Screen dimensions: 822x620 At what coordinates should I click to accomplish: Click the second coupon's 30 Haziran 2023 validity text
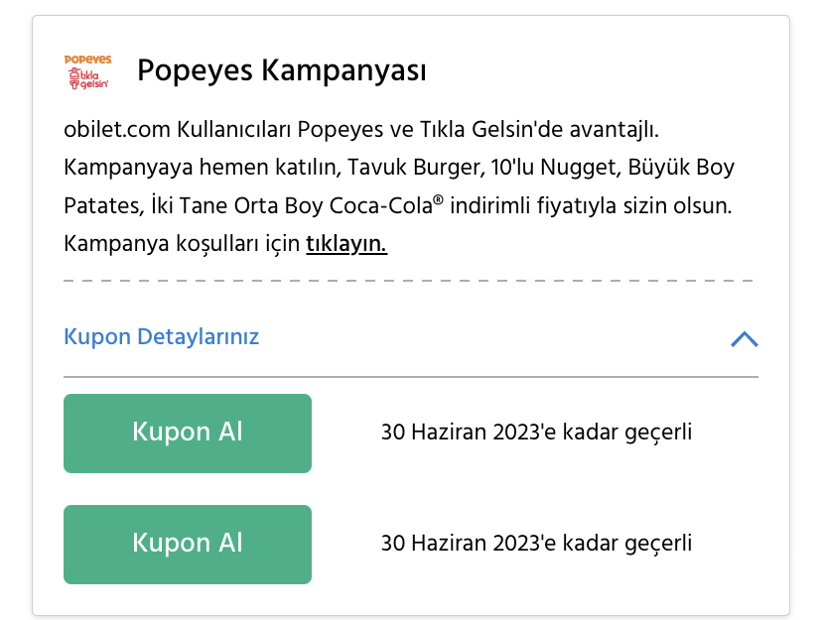click(x=536, y=544)
